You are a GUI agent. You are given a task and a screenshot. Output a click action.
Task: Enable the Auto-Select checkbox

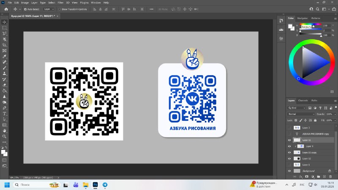tap(25, 9)
